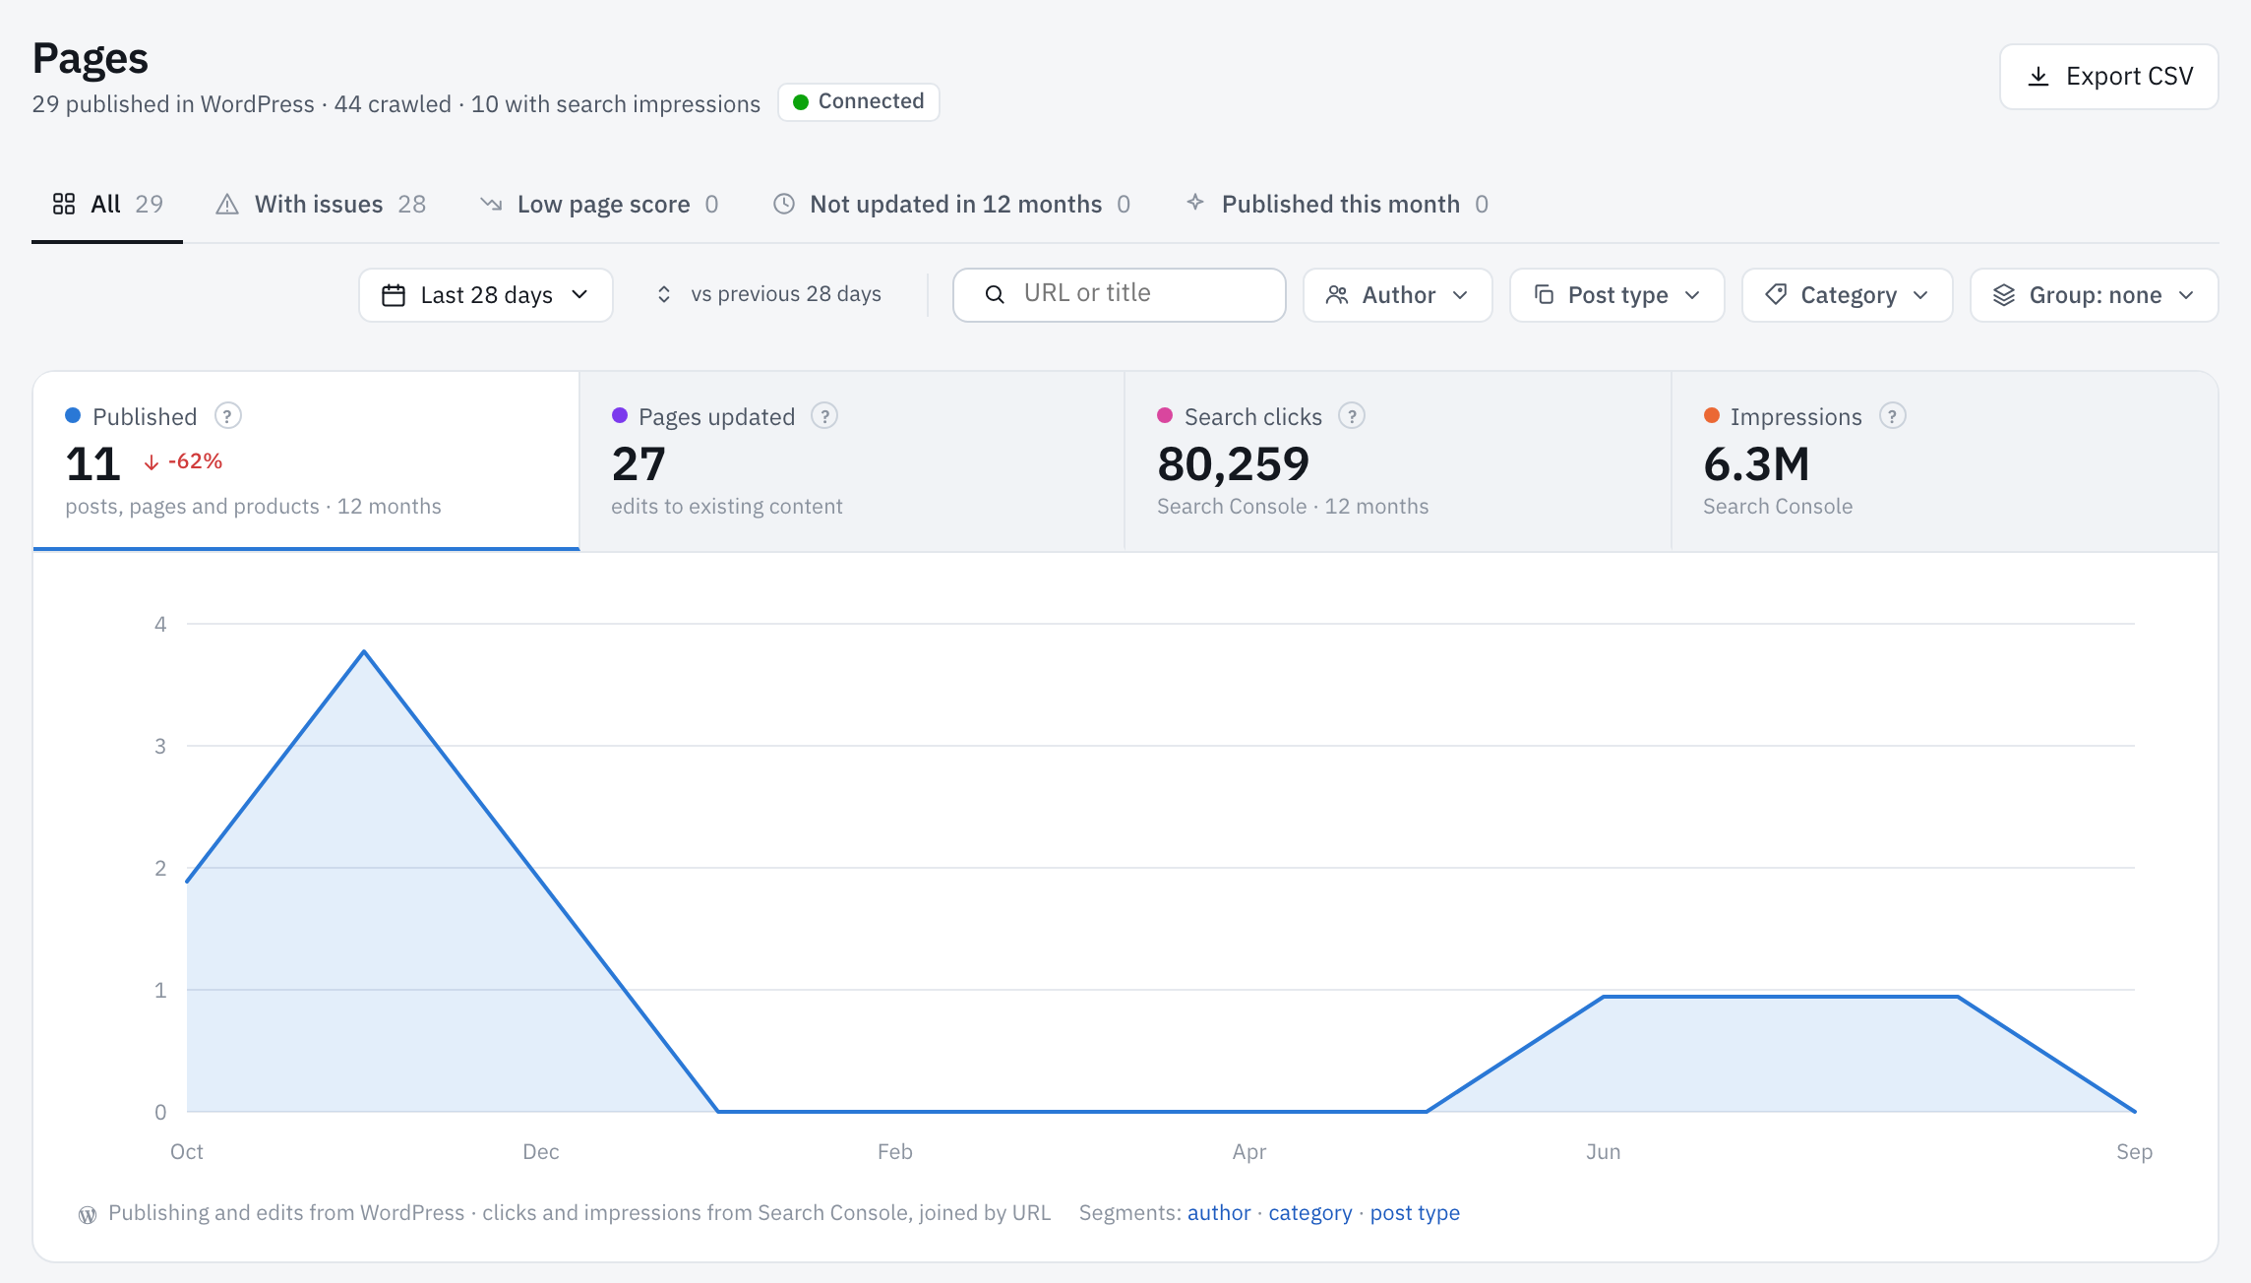2251x1283 pixels.
Task: Expand the Post type filter dropdown
Action: point(1617,295)
